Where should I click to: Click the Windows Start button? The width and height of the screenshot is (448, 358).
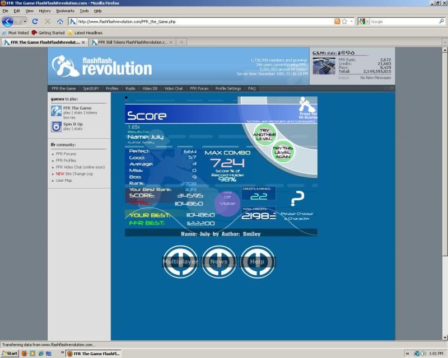coord(10,354)
